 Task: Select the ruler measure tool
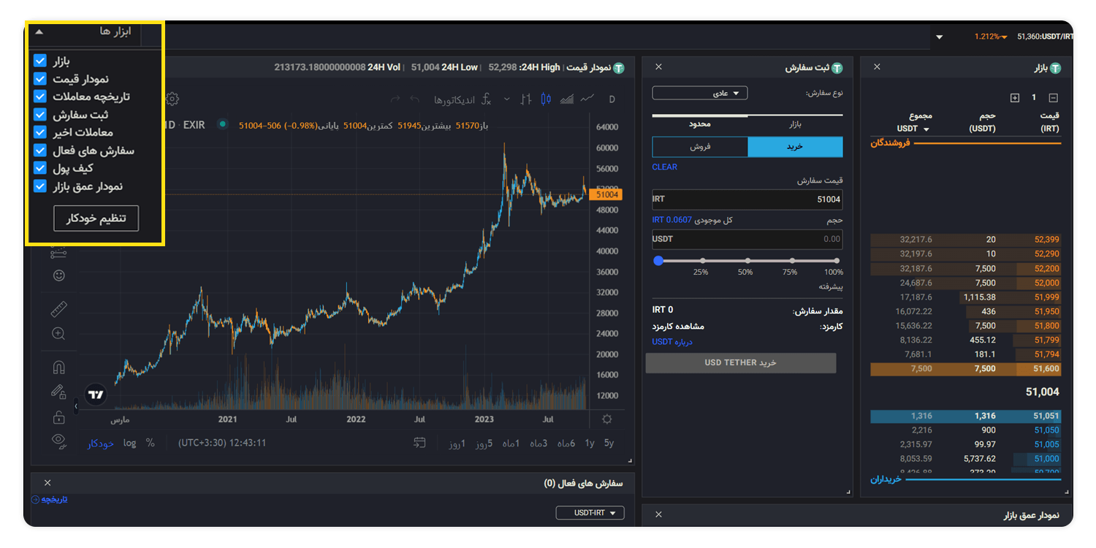pos(59,309)
